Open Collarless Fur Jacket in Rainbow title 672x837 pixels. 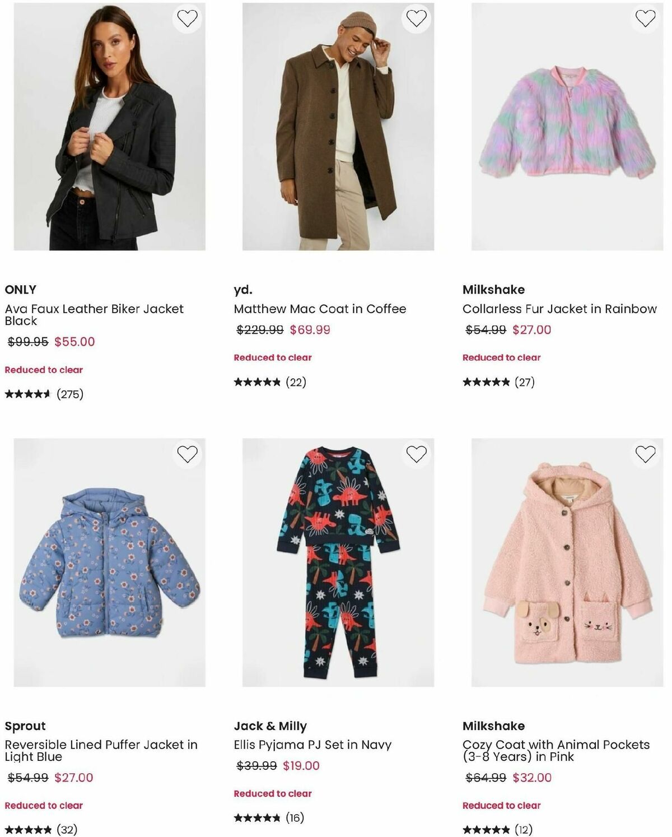(559, 309)
